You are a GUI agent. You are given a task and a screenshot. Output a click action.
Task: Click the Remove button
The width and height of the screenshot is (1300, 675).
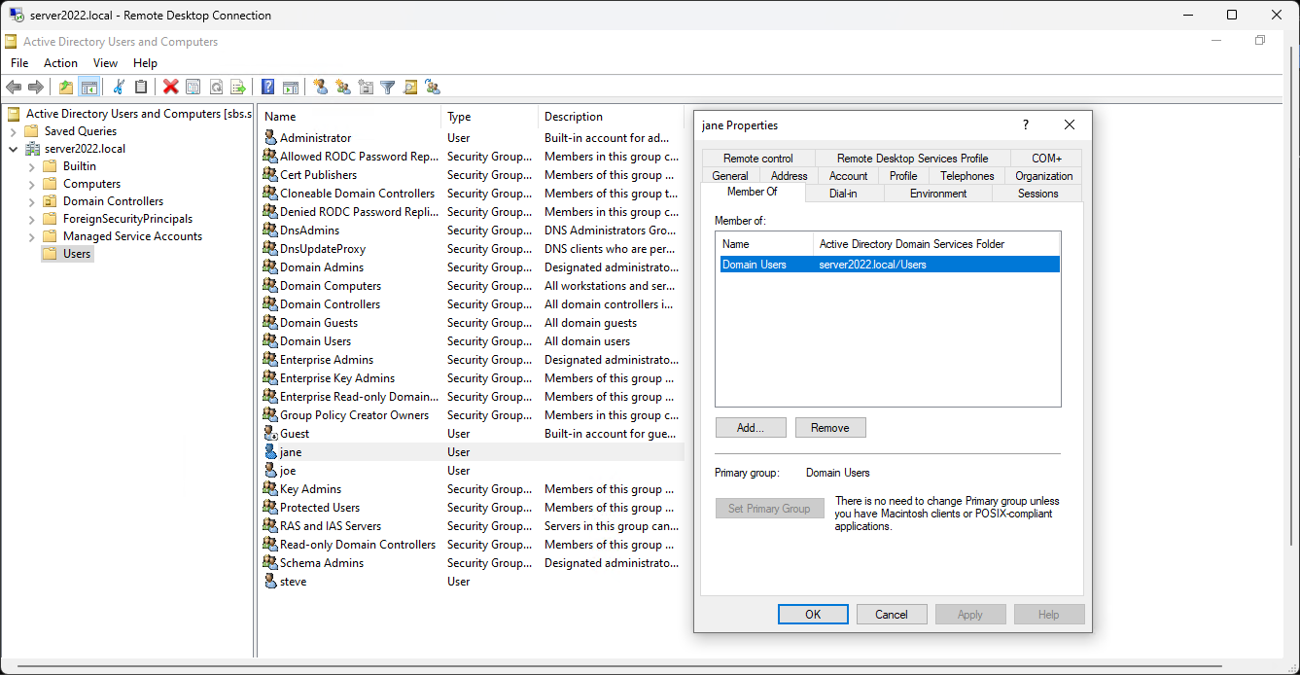(829, 428)
